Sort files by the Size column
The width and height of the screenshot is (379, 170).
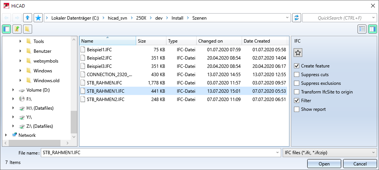(151, 41)
